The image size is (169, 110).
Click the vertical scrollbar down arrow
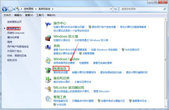tap(166, 107)
